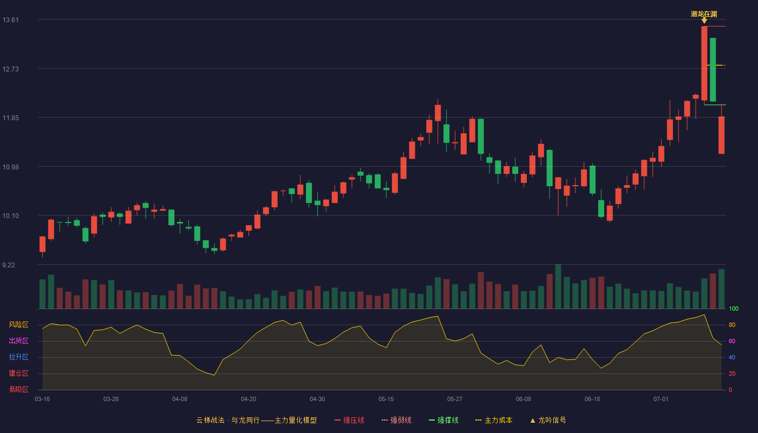Click the 12.73 price axis label
The image size is (758, 433).
10,69
